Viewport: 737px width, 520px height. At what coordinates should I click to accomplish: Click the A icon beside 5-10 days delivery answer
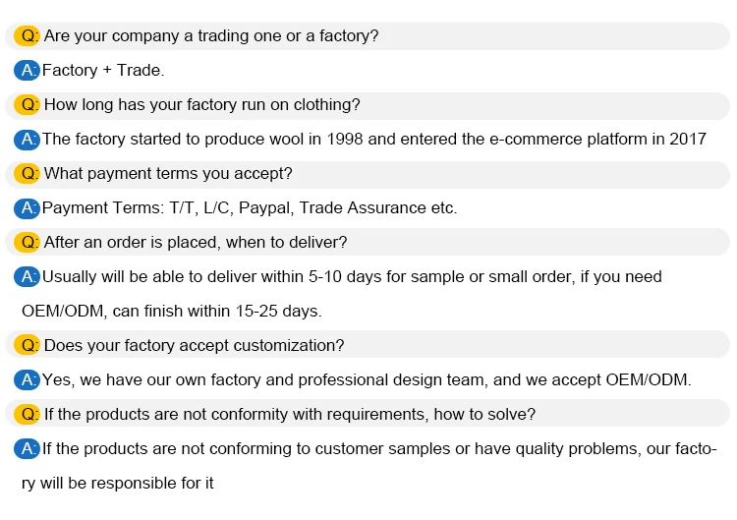(27, 277)
